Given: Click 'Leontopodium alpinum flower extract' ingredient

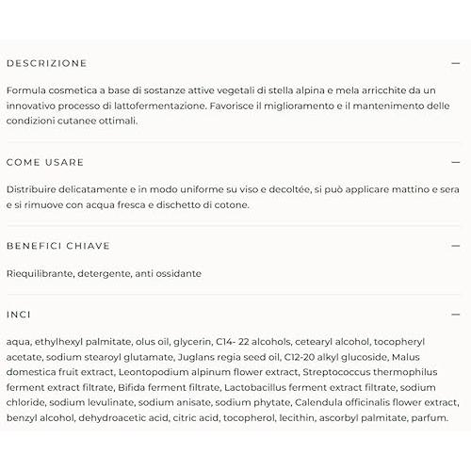Looking at the screenshot, I should click(209, 372).
